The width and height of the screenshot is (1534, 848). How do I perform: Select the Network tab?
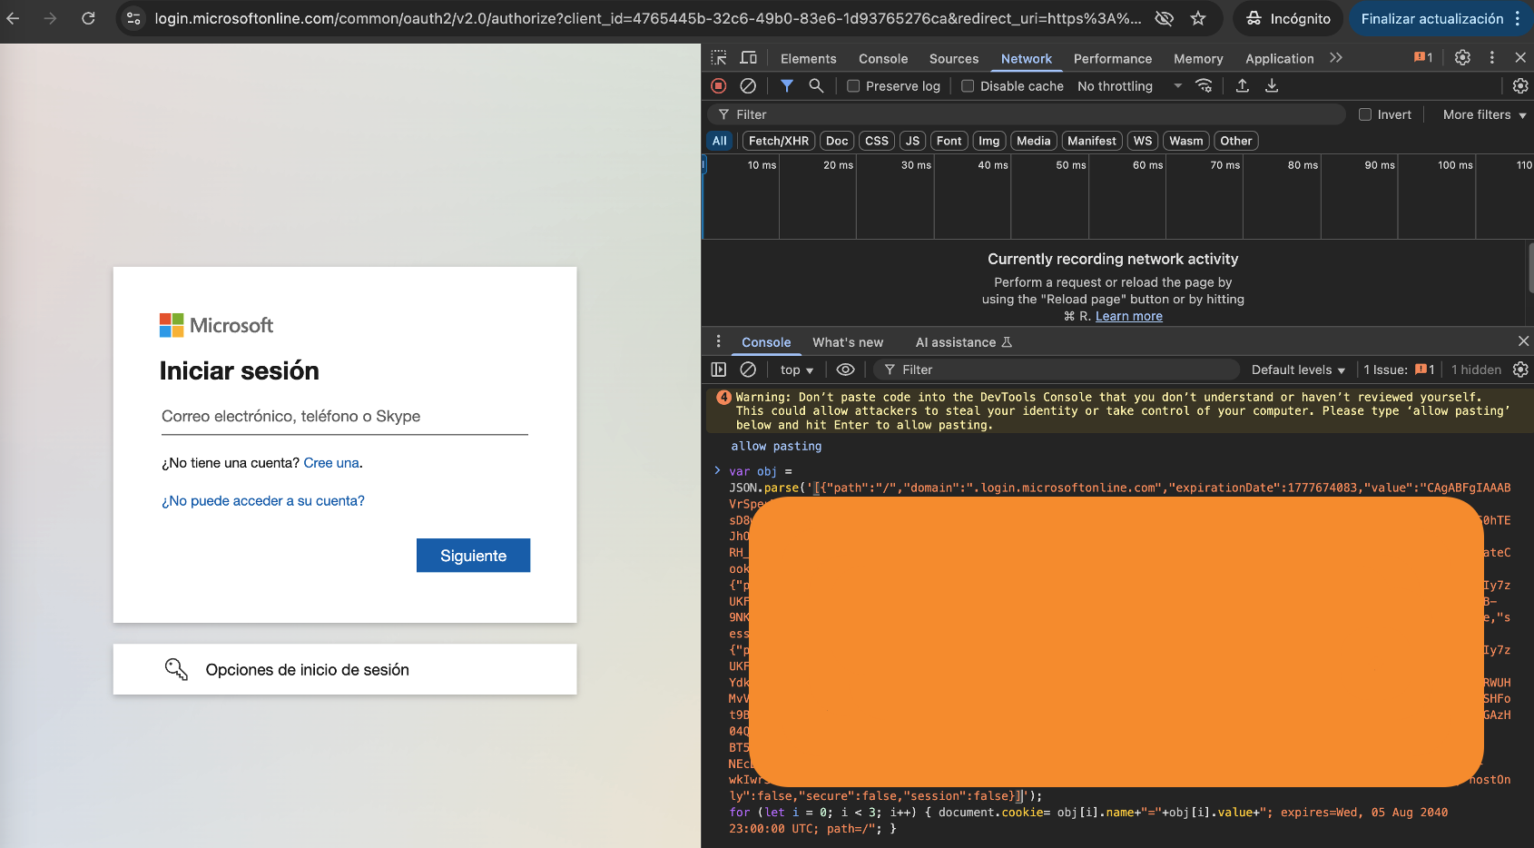point(1027,58)
